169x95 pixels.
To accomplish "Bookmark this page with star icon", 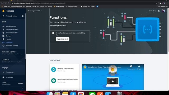I will tap(156, 3).
